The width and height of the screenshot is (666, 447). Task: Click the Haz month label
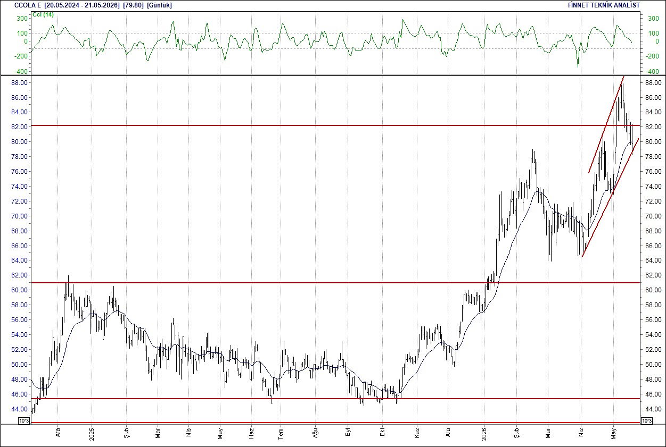click(251, 434)
